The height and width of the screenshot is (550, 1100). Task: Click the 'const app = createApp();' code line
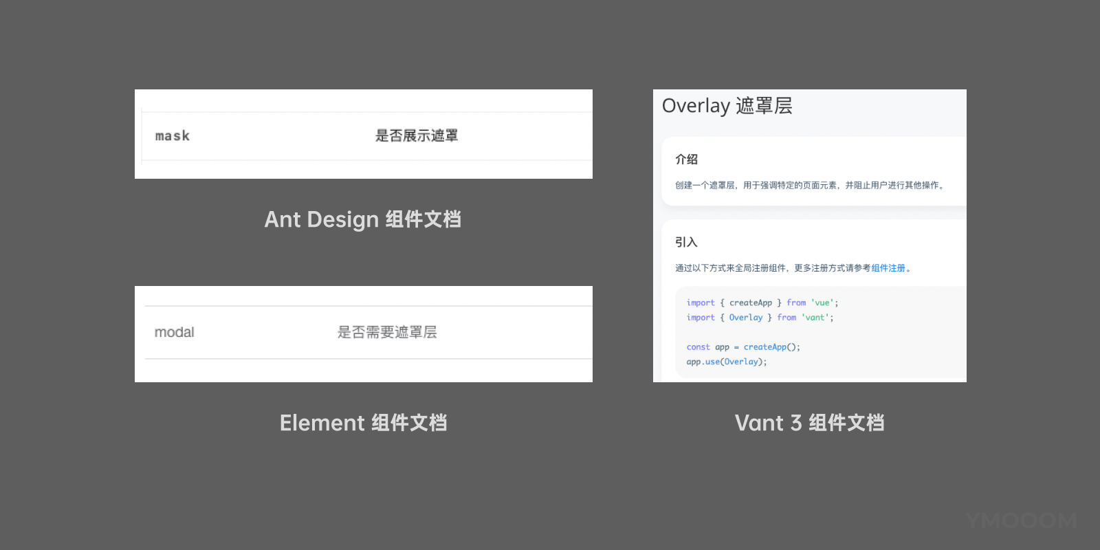point(743,347)
